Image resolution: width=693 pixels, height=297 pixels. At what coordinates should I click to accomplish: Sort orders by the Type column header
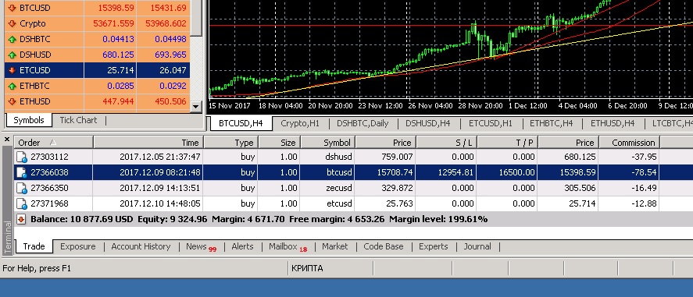231,143
